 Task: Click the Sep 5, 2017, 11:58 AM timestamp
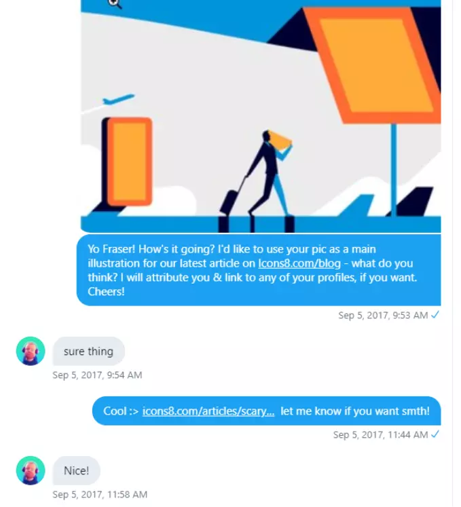click(x=100, y=494)
